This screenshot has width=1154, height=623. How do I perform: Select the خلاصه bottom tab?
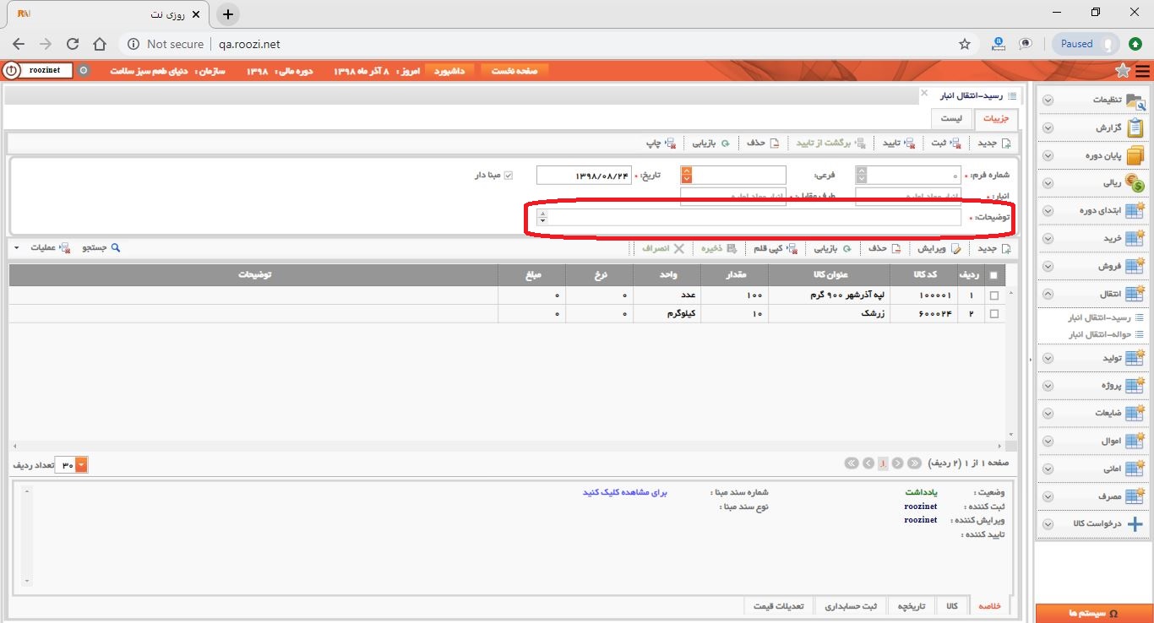[989, 606]
